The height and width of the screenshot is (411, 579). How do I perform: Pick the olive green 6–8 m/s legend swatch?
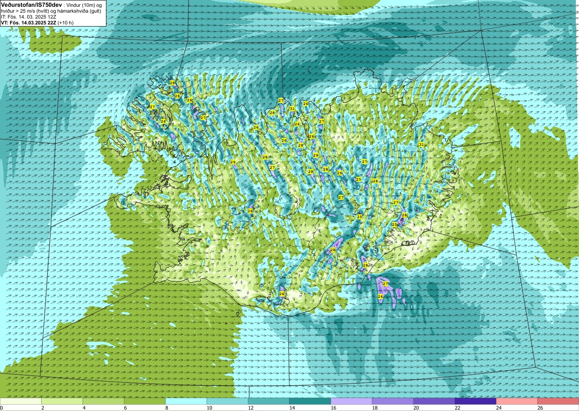click(145, 401)
